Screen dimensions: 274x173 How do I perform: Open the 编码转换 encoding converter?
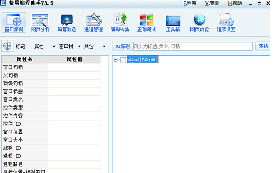[120, 22]
